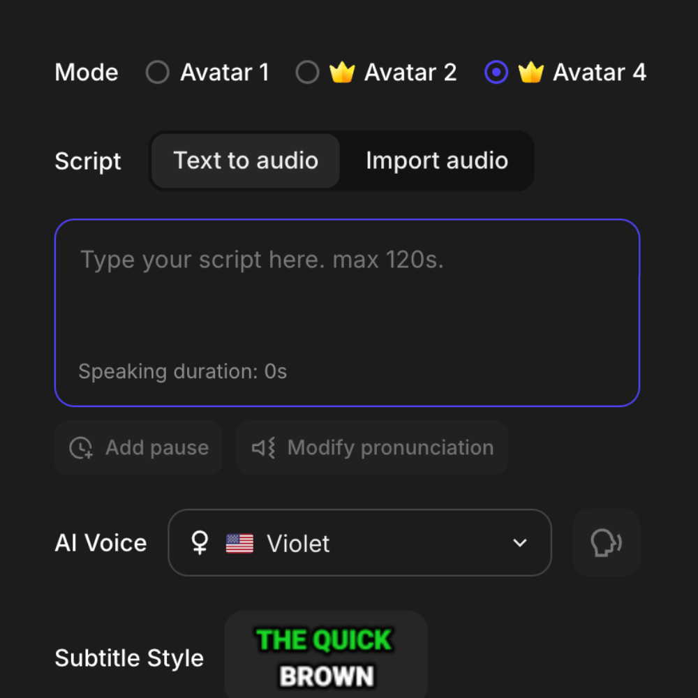Switch to the Import audio tab
The height and width of the screenshot is (698, 698).
(437, 161)
